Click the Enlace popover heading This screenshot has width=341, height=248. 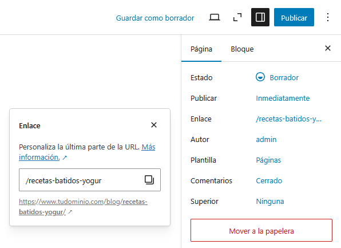[x=30, y=126]
